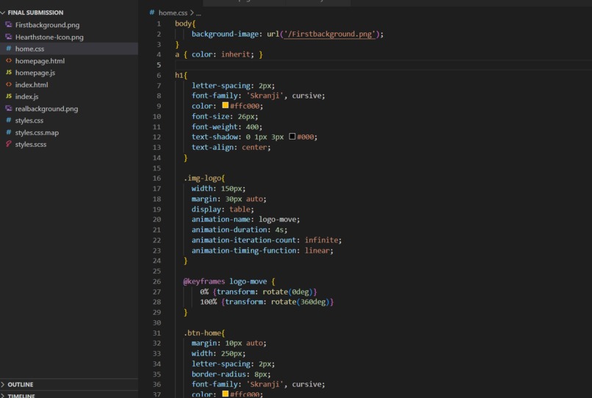Click line number 26 in the gutter
Viewport: 592px width, 398px height.
click(x=157, y=282)
